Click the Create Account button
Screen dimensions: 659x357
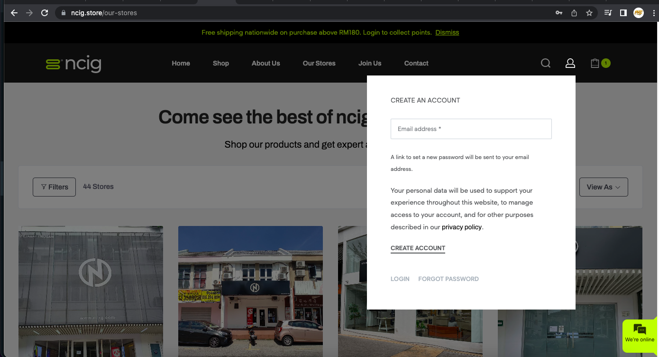pyautogui.click(x=418, y=248)
